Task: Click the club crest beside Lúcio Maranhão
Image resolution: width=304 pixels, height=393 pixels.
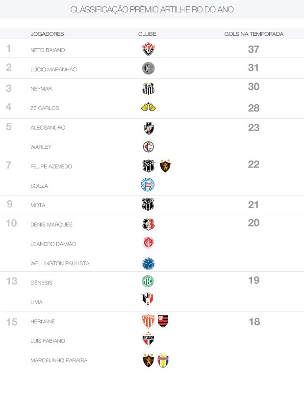Action: pyautogui.click(x=148, y=69)
